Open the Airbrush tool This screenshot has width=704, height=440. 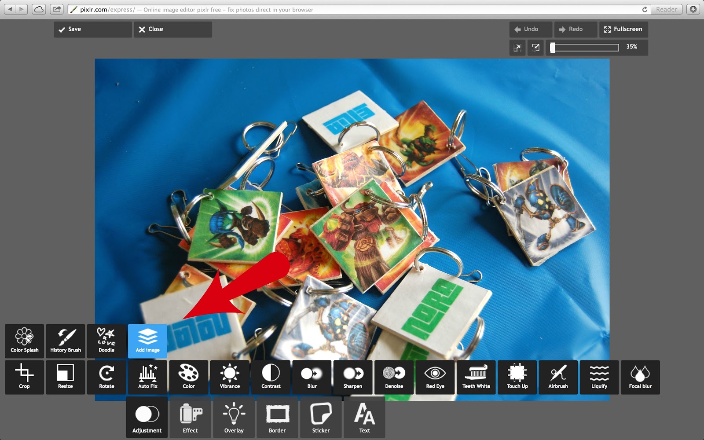tap(558, 377)
